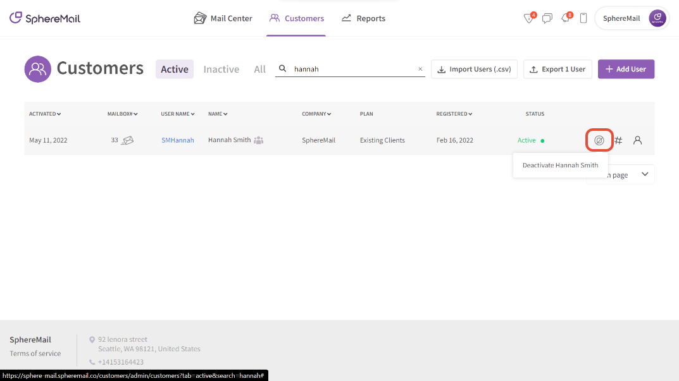Click the footer phone icon
This screenshot has height=381, width=679.
pos(92,362)
